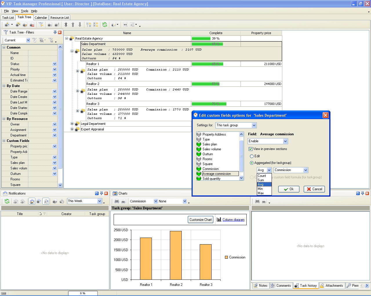Expand the Expert Appraisal tree node
The height and width of the screenshot is (296, 371).
pyautogui.click(x=72, y=129)
